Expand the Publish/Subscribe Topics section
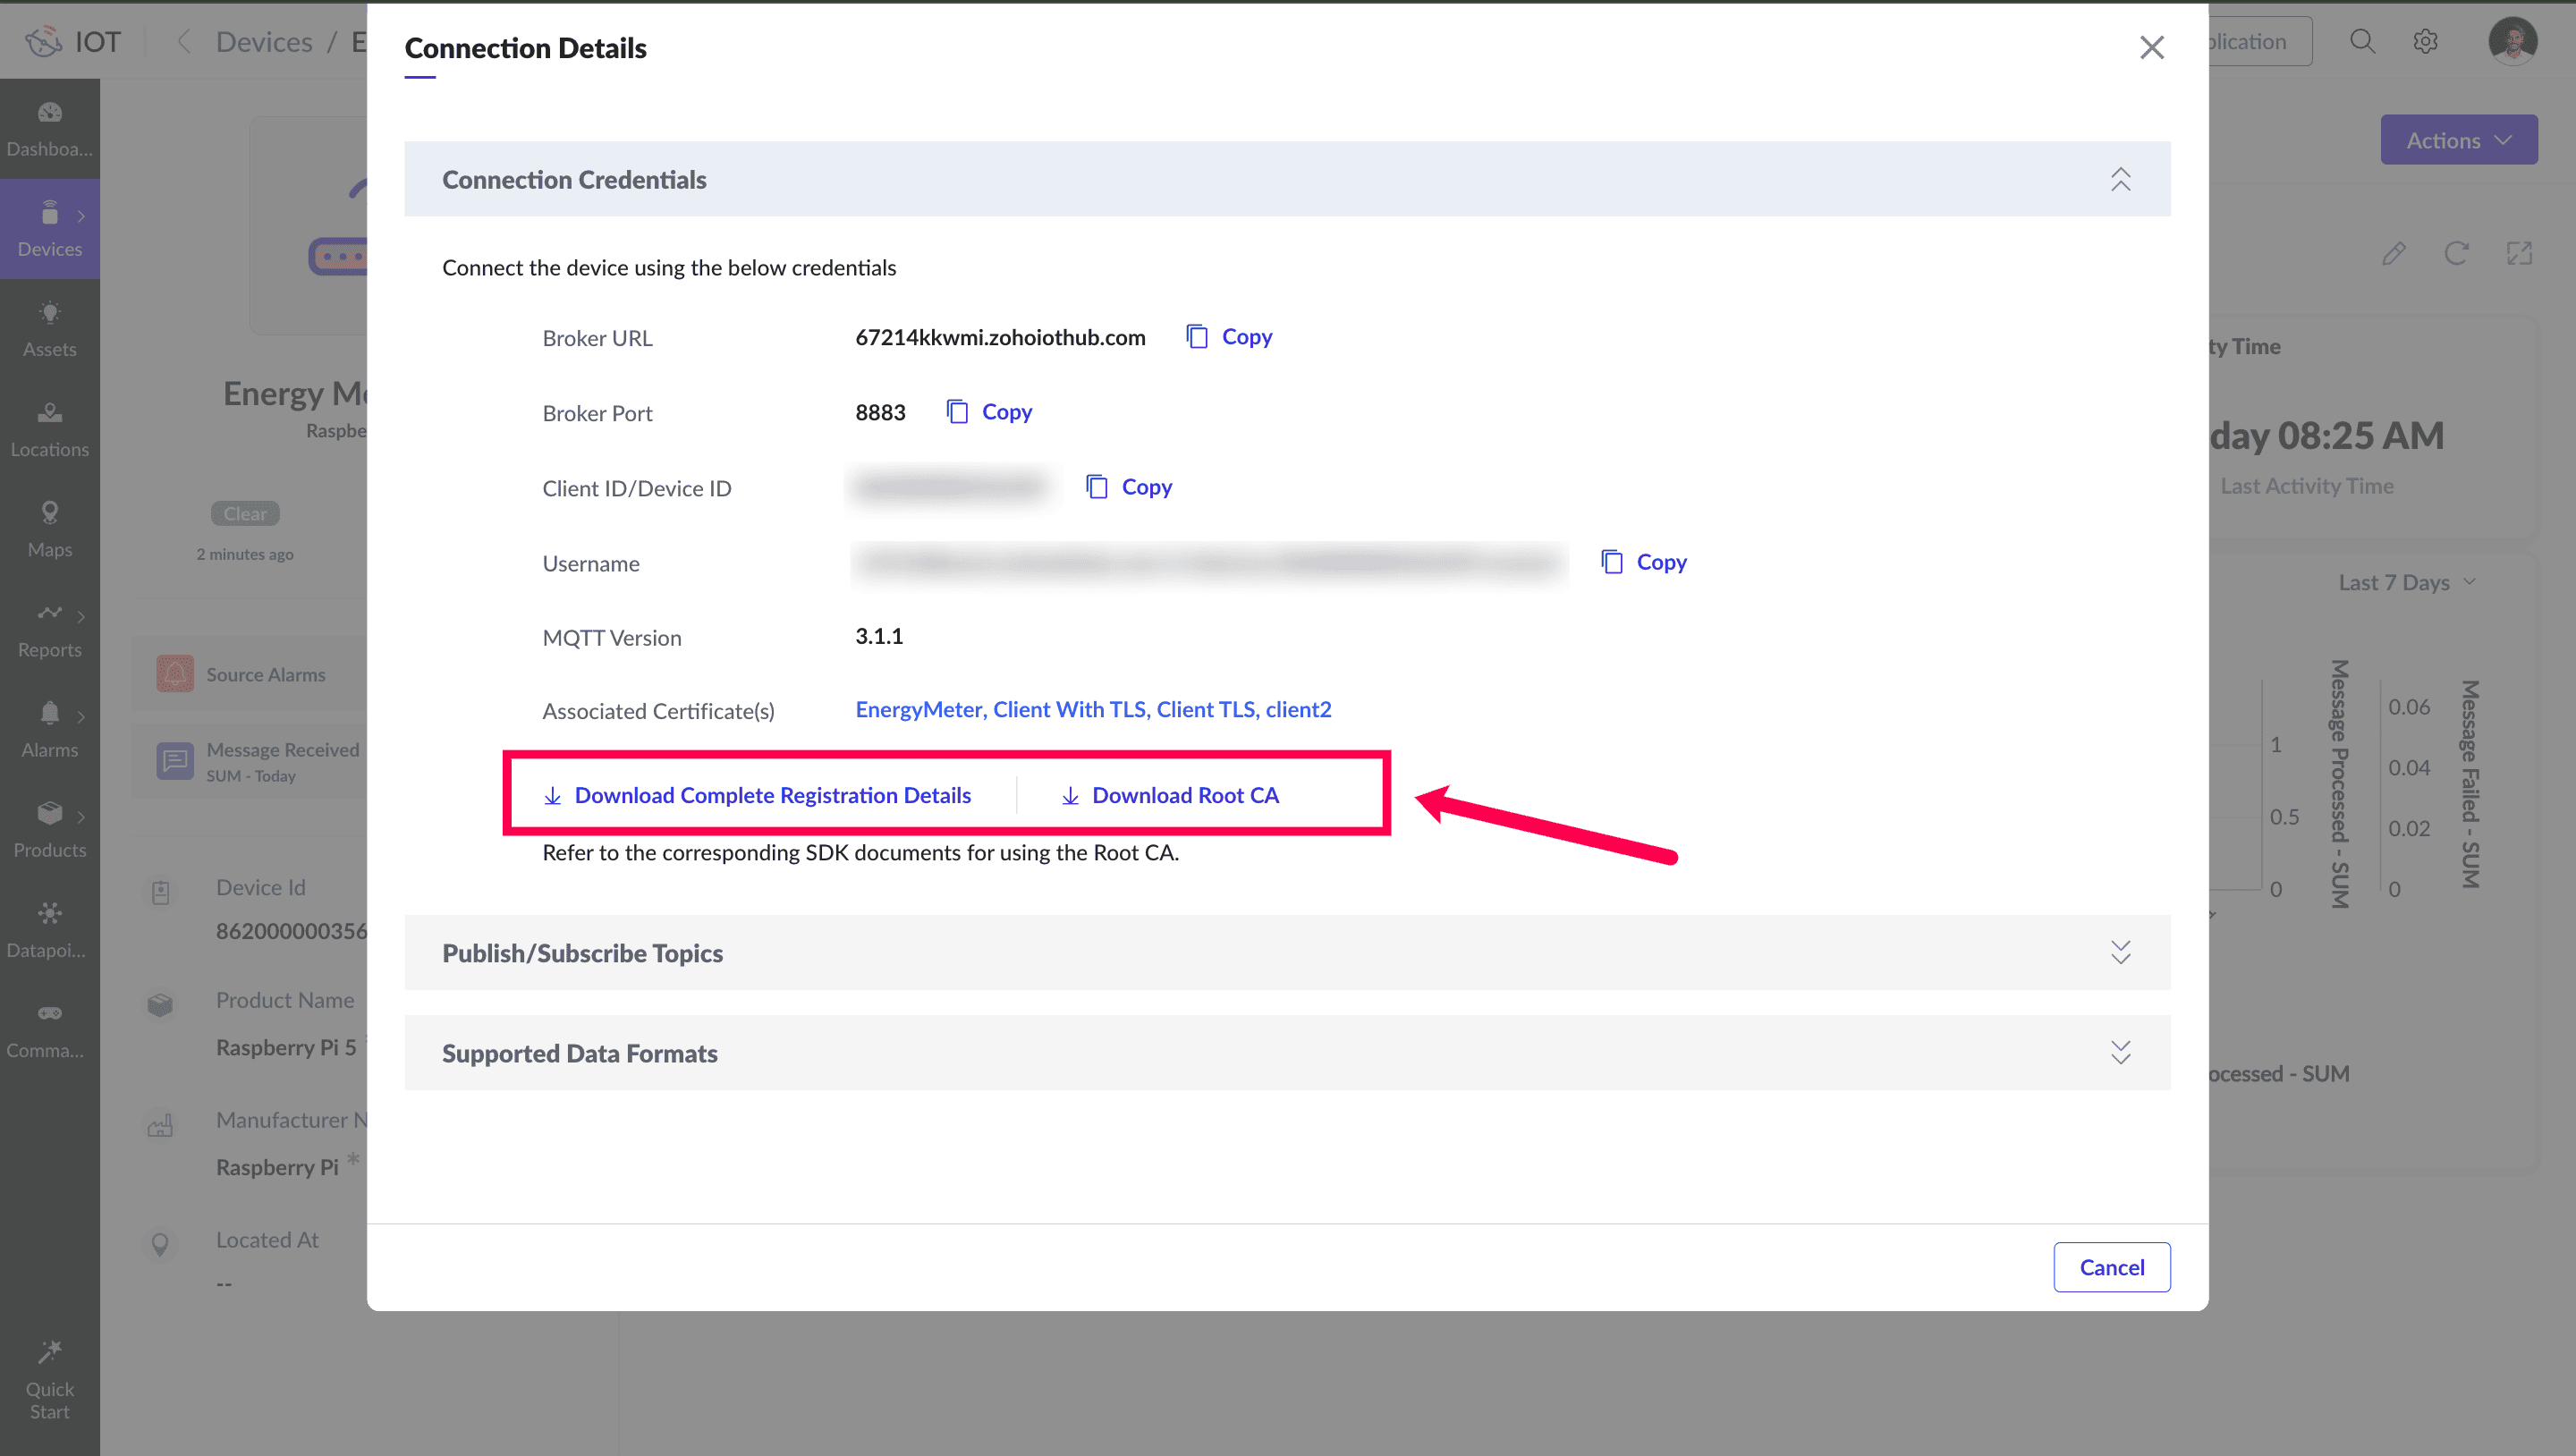 coord(2120,952)
